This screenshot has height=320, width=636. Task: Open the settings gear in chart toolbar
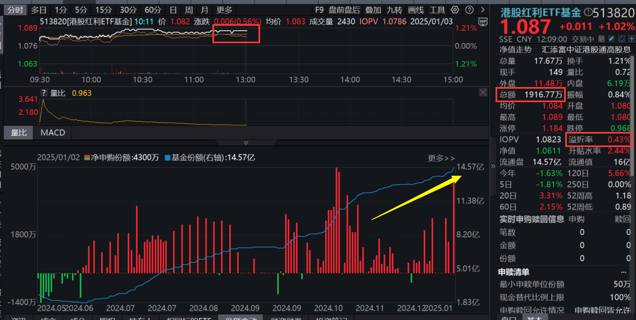point(454,10)
